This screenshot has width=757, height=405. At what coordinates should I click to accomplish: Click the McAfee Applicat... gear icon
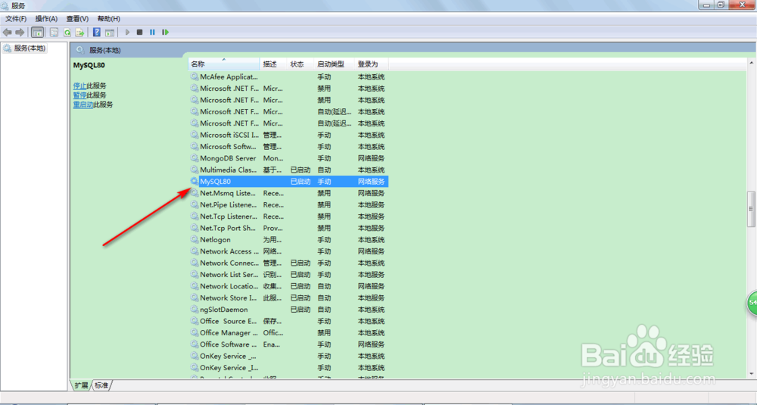pos(194,76)
